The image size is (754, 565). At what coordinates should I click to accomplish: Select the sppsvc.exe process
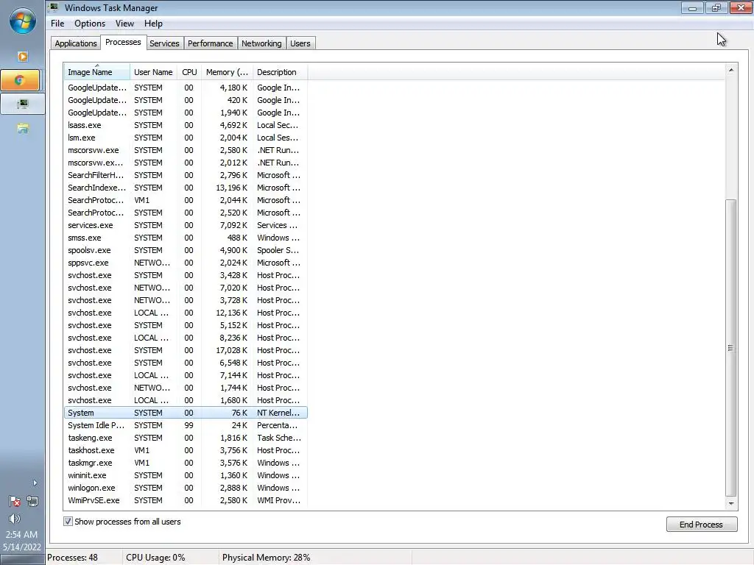coord(186,263)
